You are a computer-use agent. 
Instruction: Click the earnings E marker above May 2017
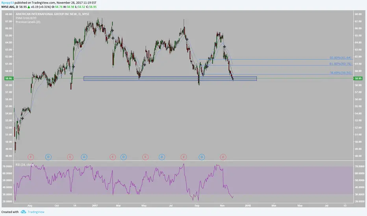(x=145, y=157)
